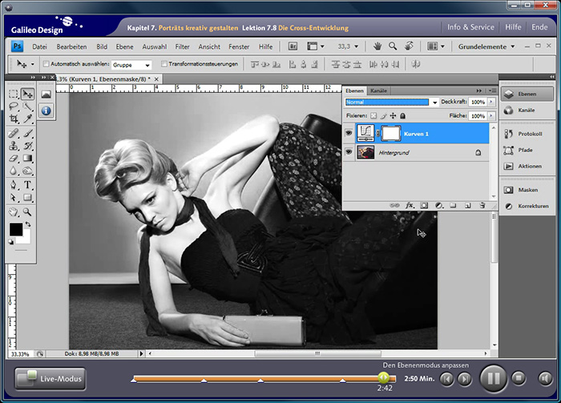This screenshot has height=403, width=561.
Task: Click the Live-Modus button
Action: (50, 377)
